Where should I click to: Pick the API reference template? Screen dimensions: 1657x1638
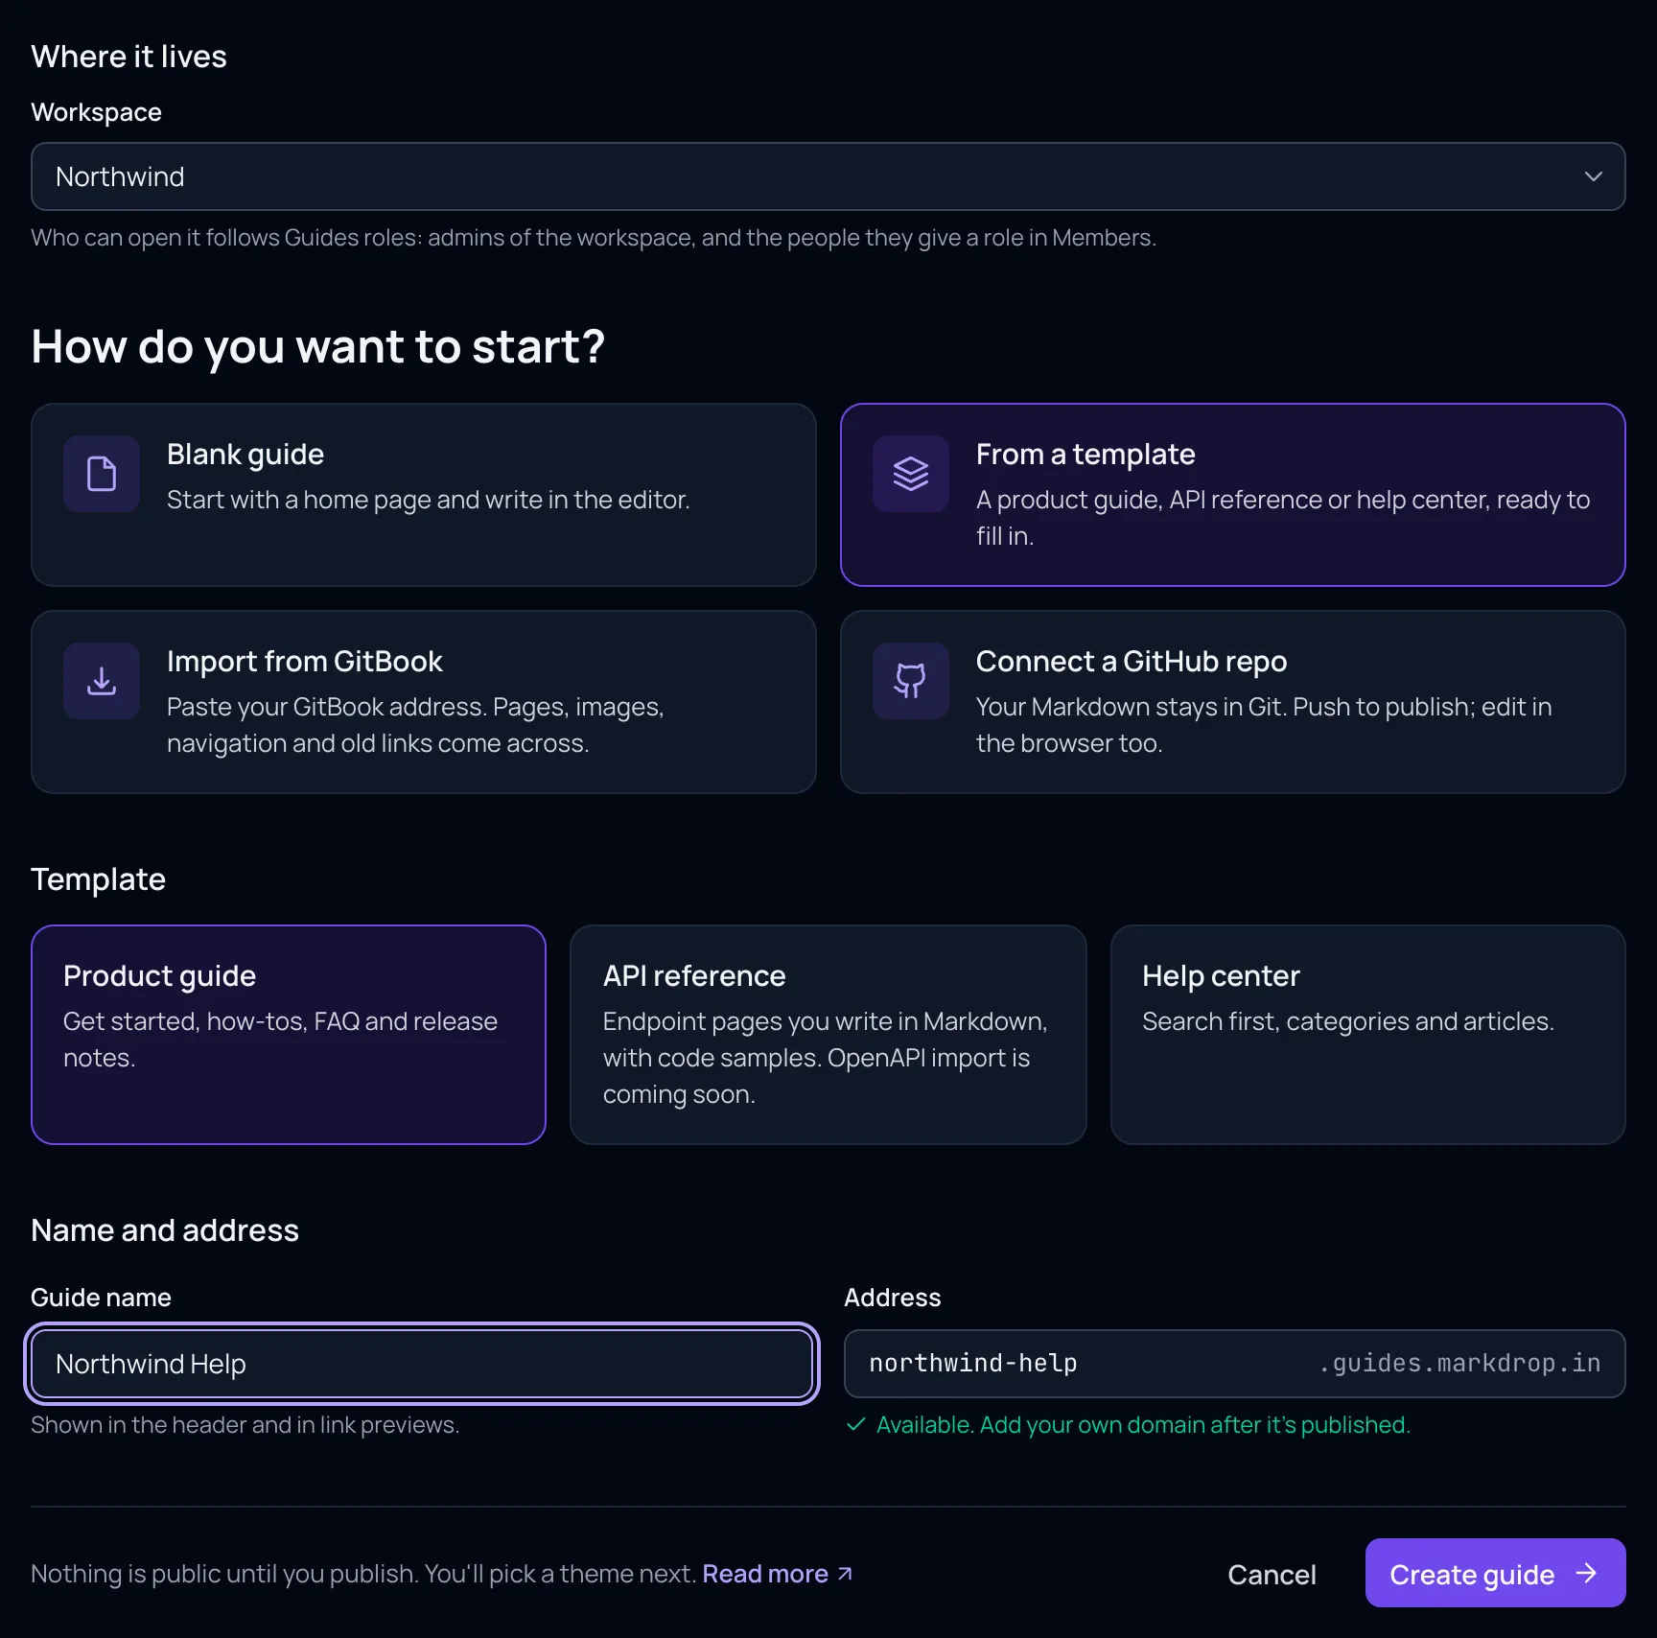click(x=828, y=1035)
